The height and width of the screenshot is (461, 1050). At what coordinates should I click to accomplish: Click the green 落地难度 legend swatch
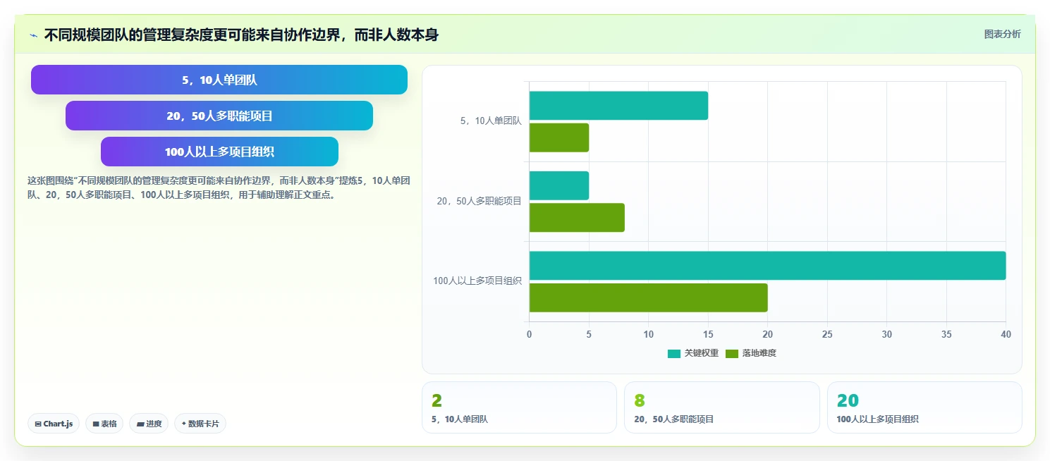point(732,353)
